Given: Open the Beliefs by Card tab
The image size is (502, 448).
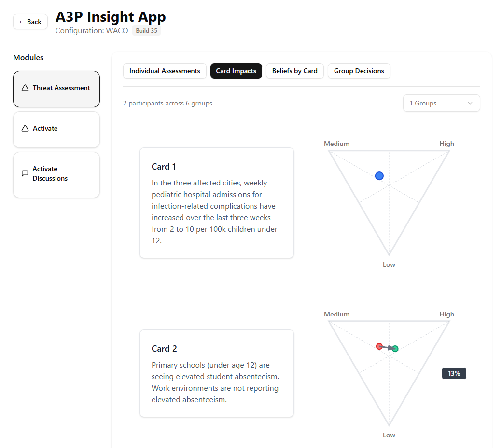Looking at the screenshot, I should [x=294, y=71].
